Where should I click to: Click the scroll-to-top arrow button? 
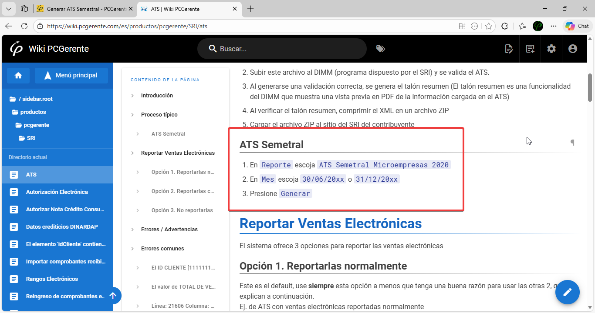point(113,296)
